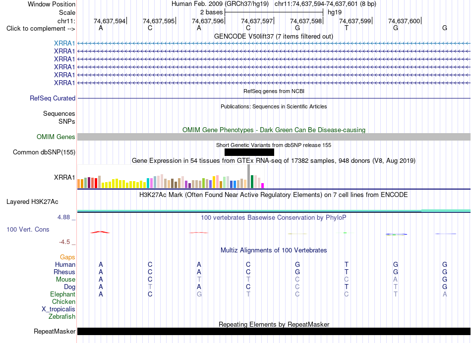Image resolution: width=471 pixels, height=343 pixels.
Task: Click the -4.5 lower scale value
Action: [x=64, y=242]
